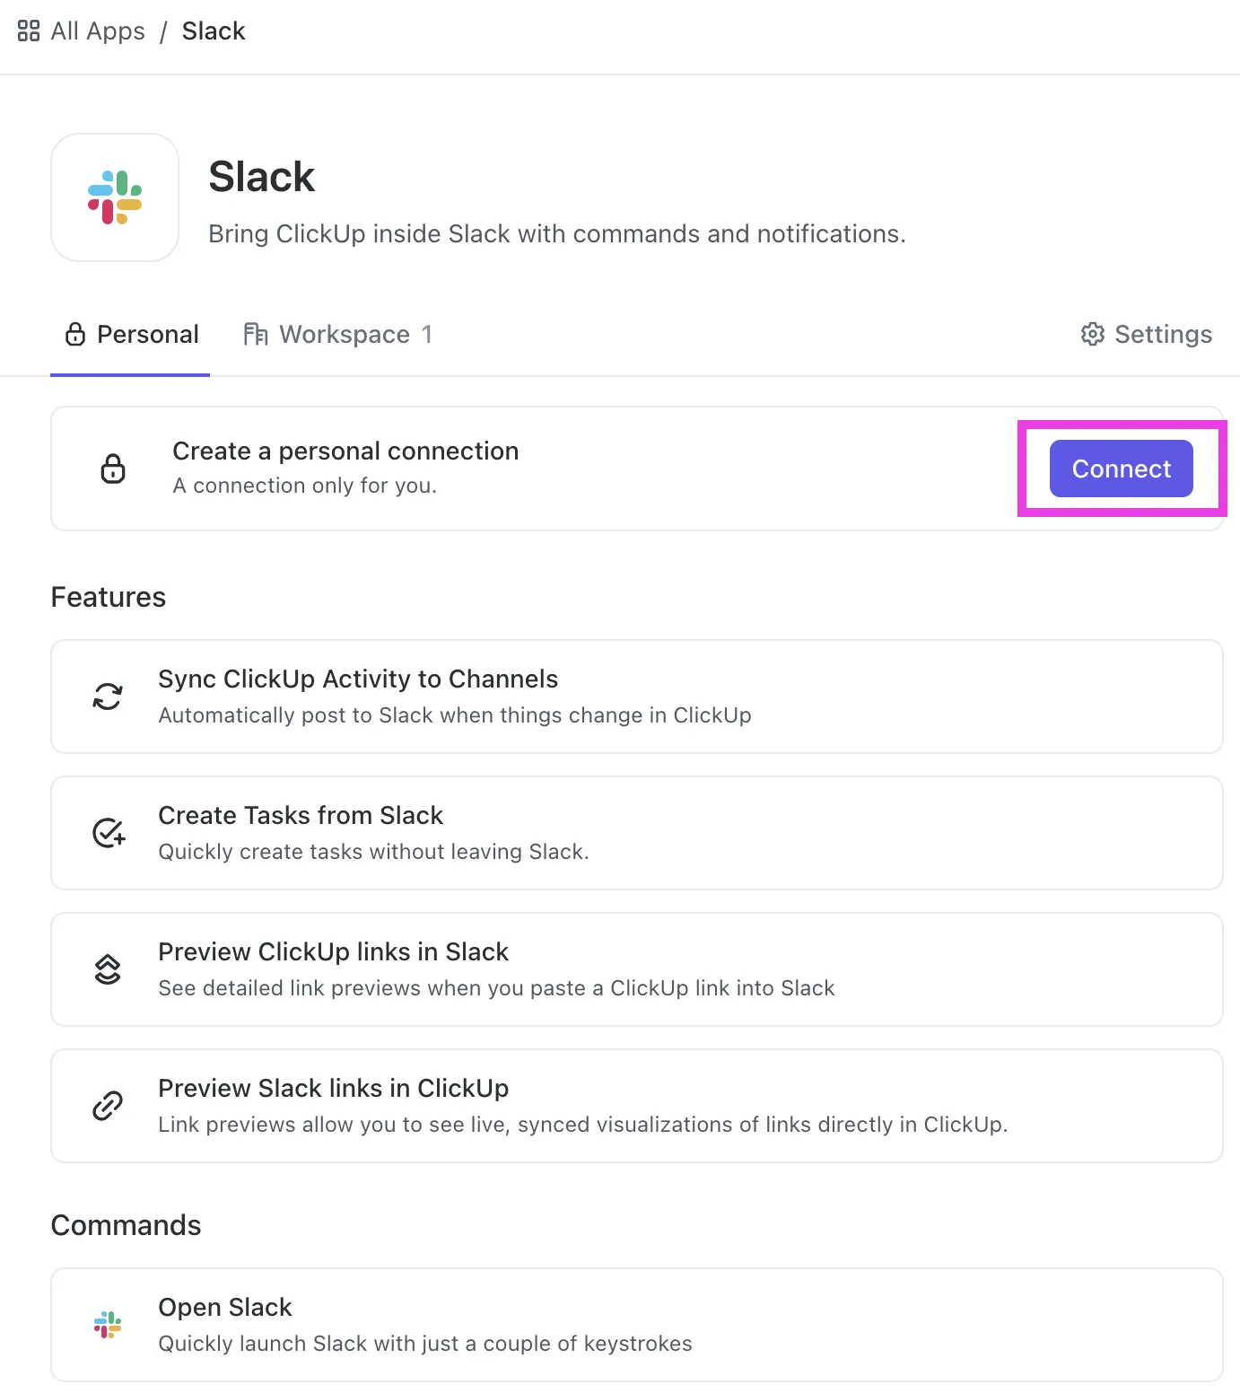Click 'Bring ClickUp inside Slack' description
This screenshot has height=1393, width=1240.
(557, 234)
